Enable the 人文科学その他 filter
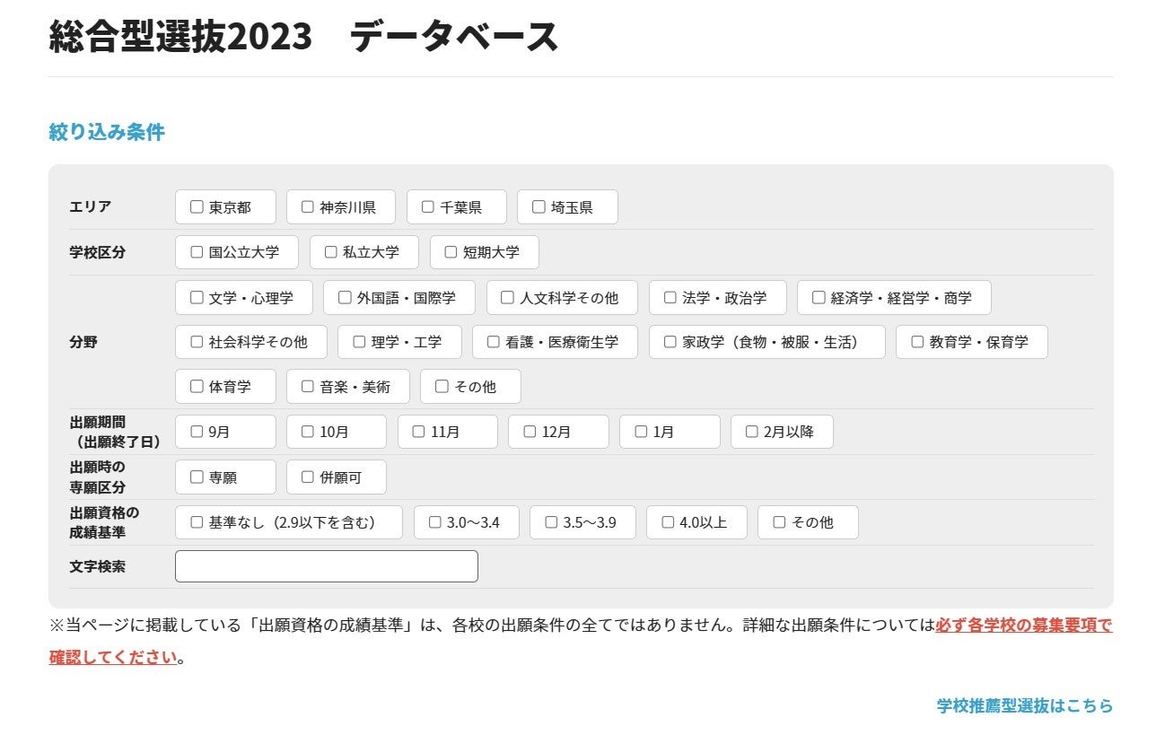 click(508, 298)
